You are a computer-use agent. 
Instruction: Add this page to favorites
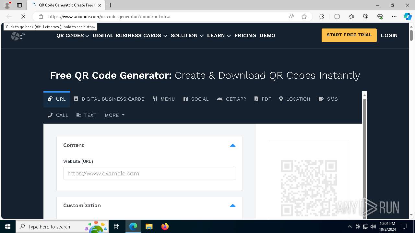(x=304, y=17)
